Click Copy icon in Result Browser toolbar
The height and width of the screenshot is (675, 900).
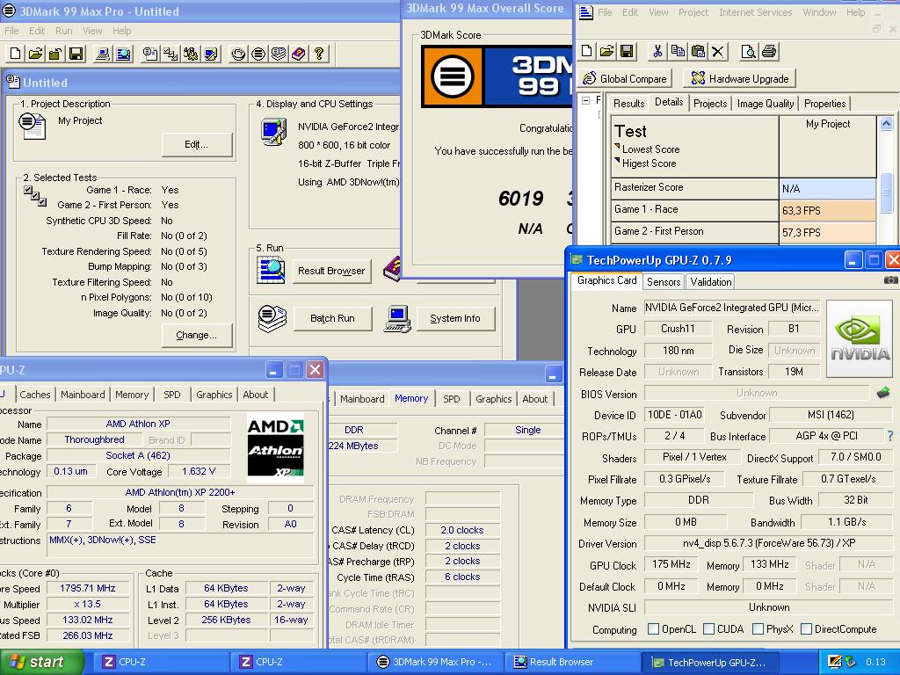click(x=678, y=52)
